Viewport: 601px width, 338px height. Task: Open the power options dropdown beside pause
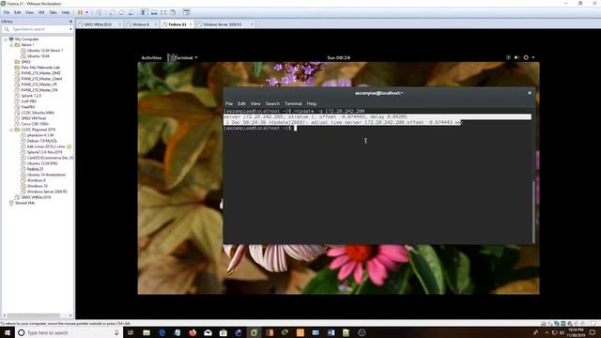point(86,12)
